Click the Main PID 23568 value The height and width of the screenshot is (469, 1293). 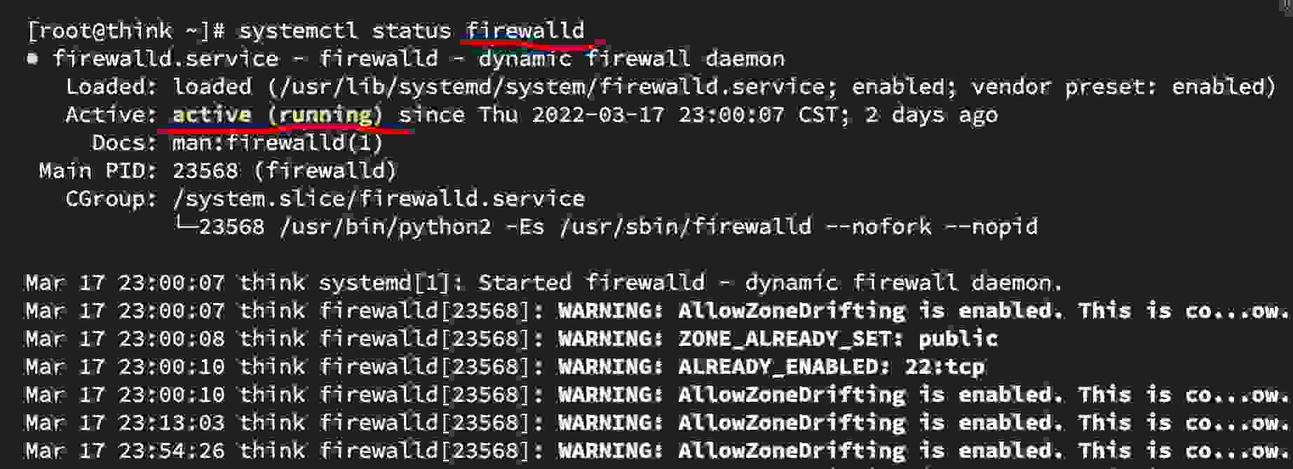pos(205,171)
